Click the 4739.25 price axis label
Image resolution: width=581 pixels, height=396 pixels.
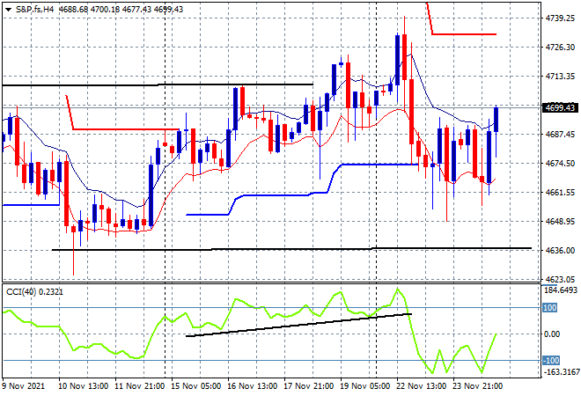pyautogui.click(x=560, y=18)
